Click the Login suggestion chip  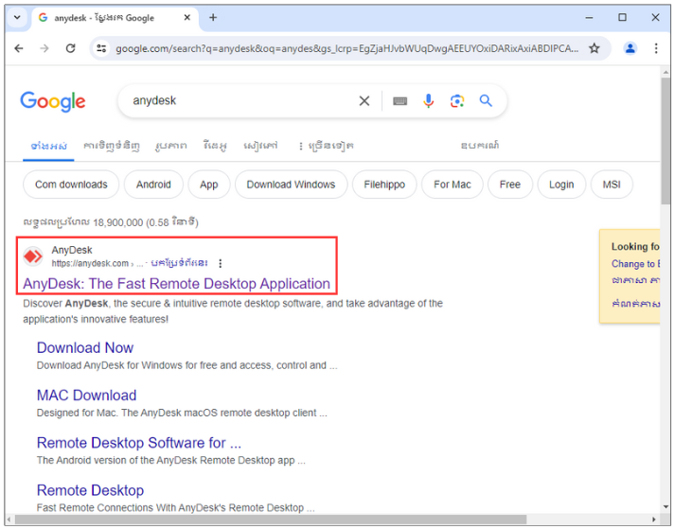pyautogui.click(x=561, y=185)
